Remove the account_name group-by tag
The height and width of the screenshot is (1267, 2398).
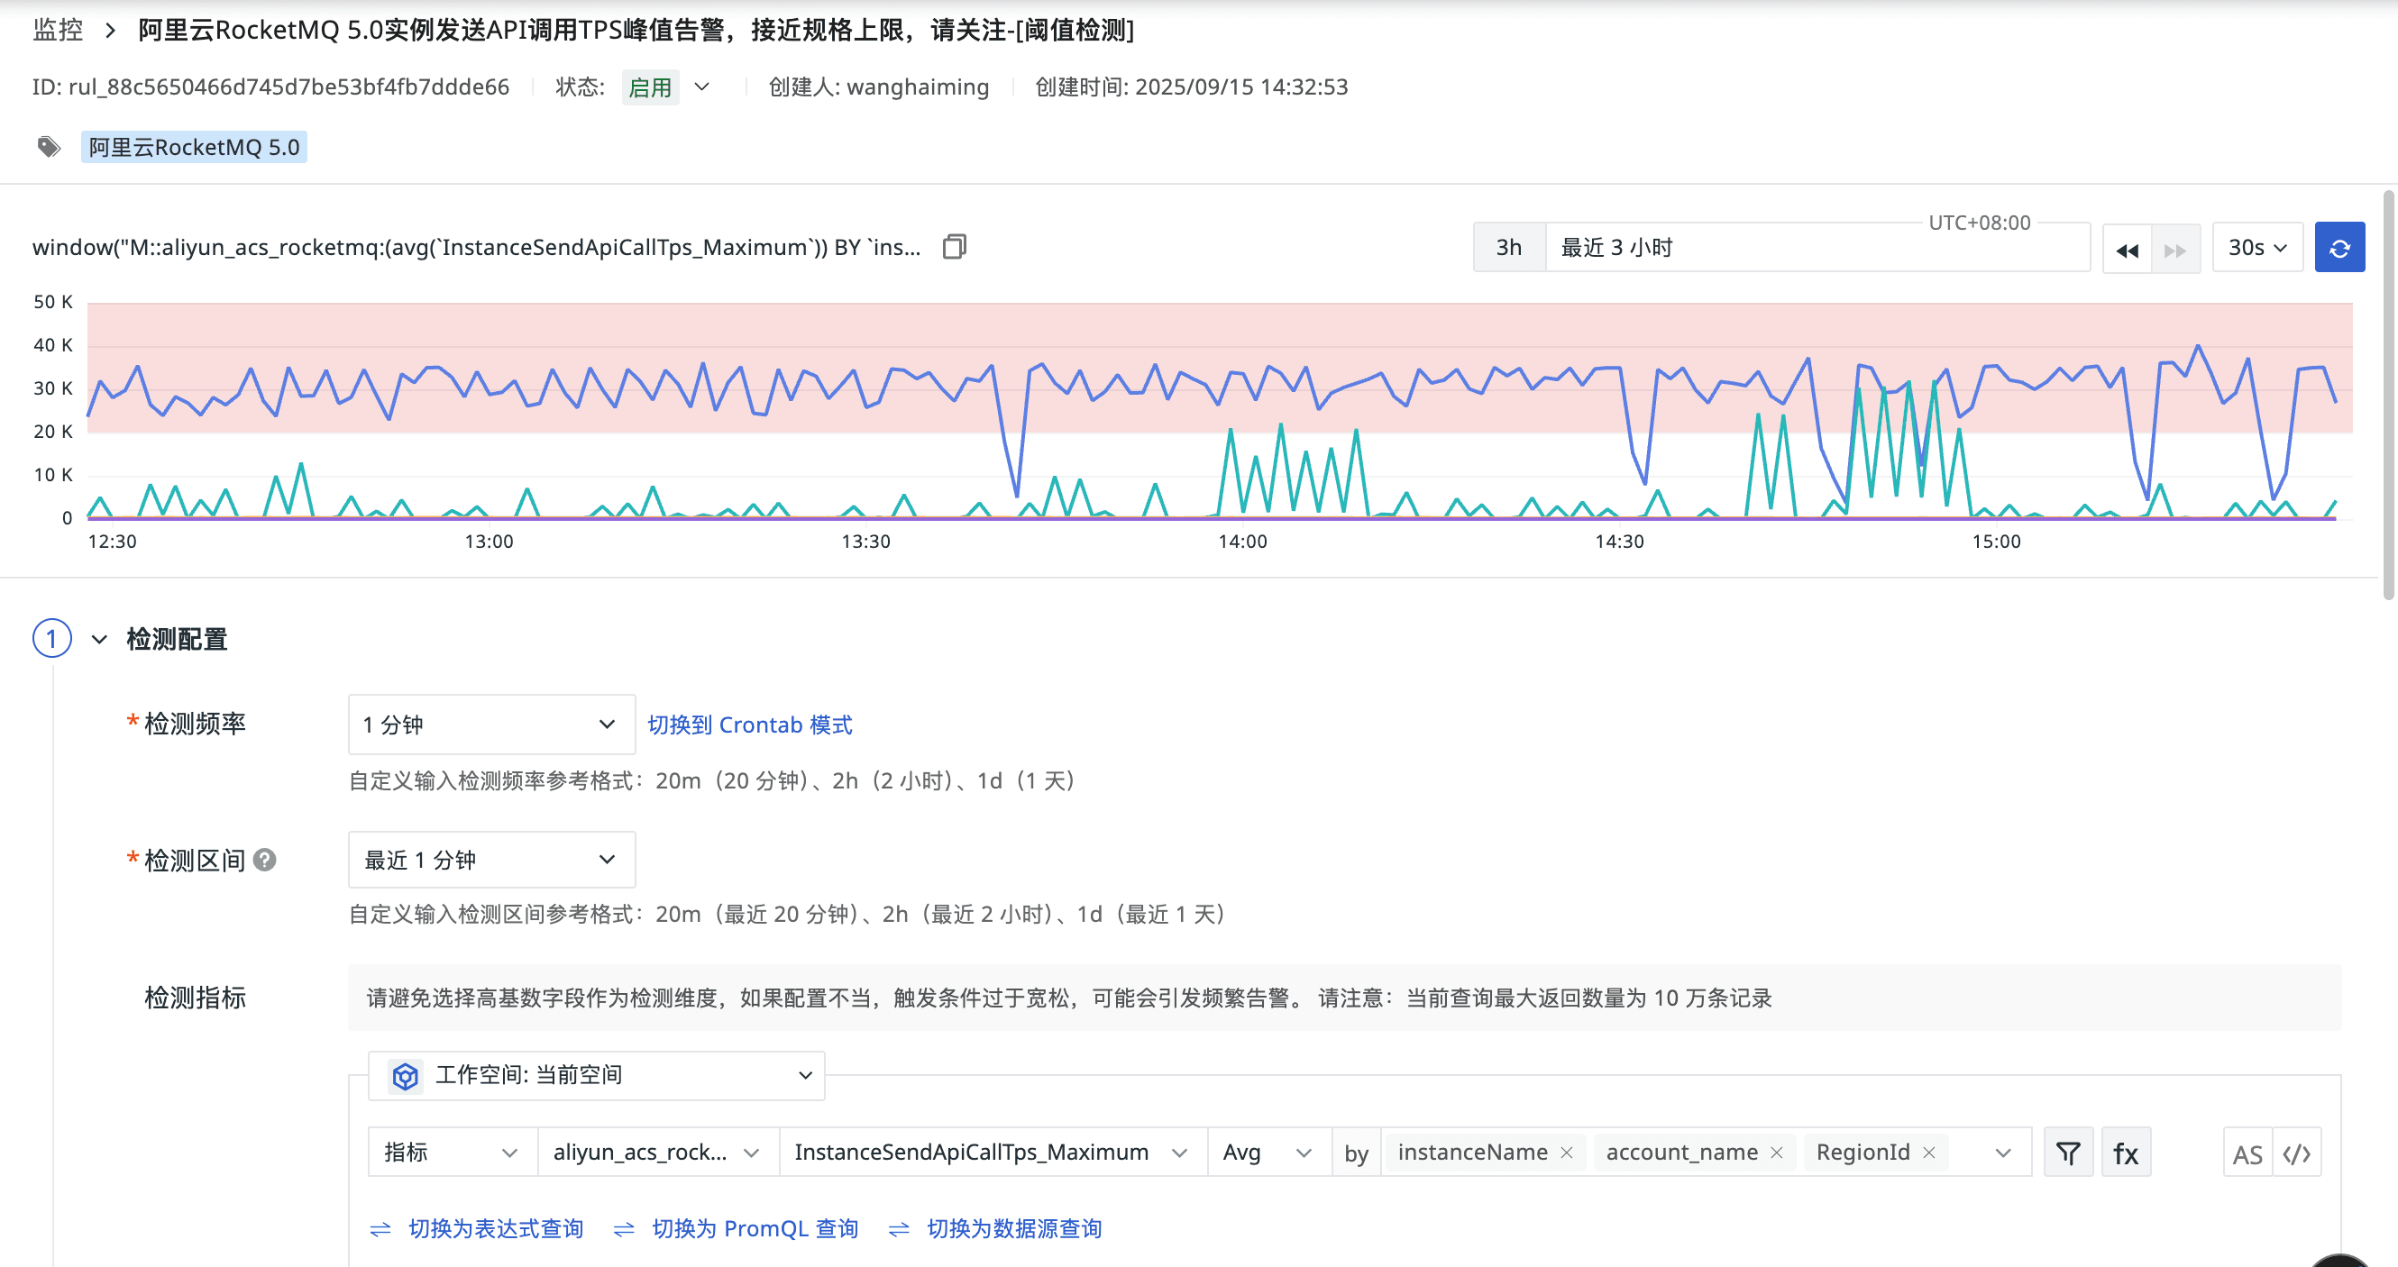click(x=1776, y=1153)
